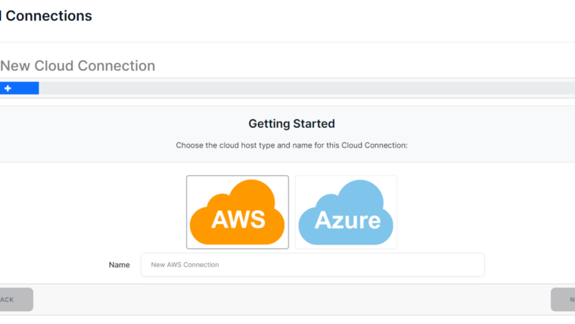
Task: Click the Name field label
Action: [x=119, y=265]
